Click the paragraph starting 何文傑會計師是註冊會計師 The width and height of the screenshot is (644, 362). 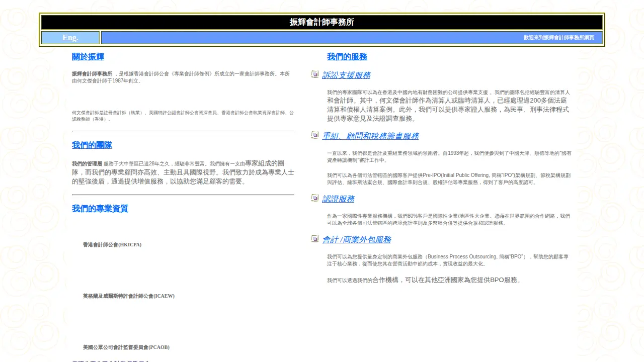183,116
